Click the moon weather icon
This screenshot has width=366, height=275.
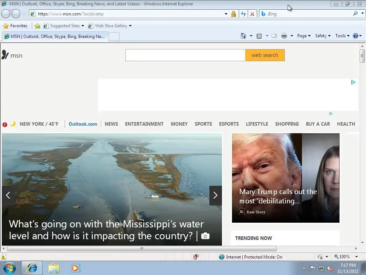coord(13,124)
